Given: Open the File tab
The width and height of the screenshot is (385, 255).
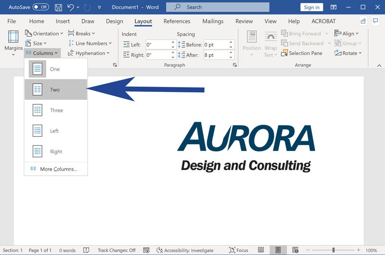Looking at the screenshot, I should click(12, 21).
